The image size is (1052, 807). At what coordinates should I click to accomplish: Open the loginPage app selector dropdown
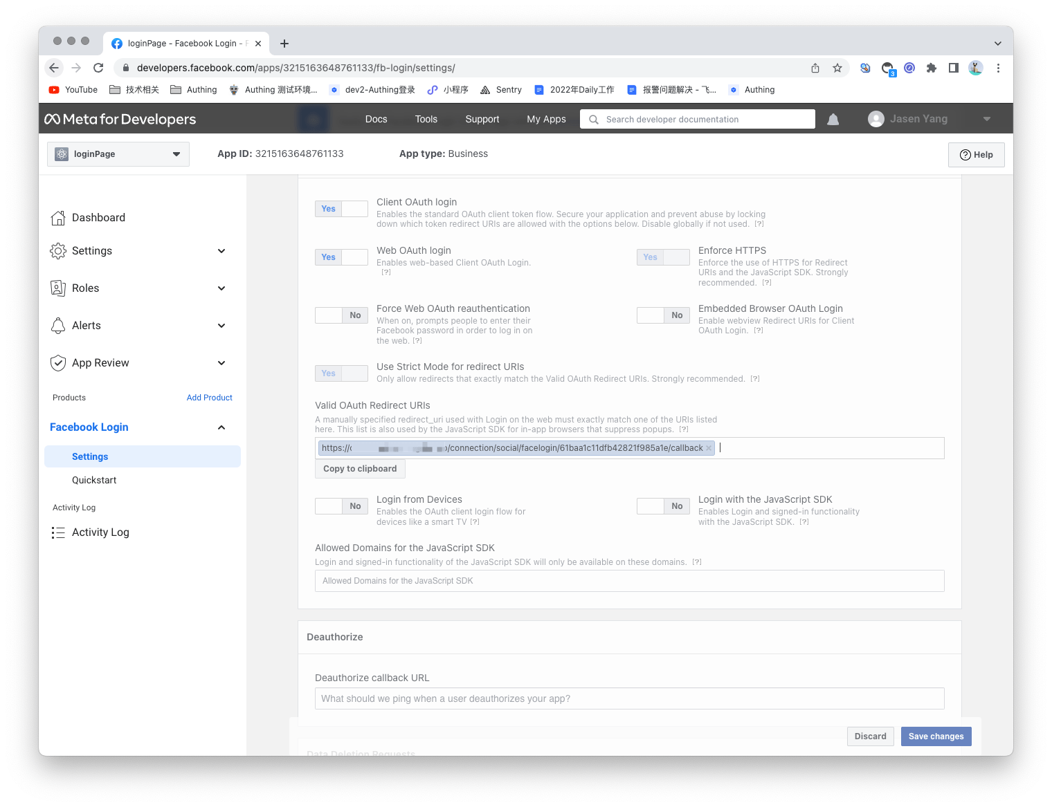[x=118, y=154]
